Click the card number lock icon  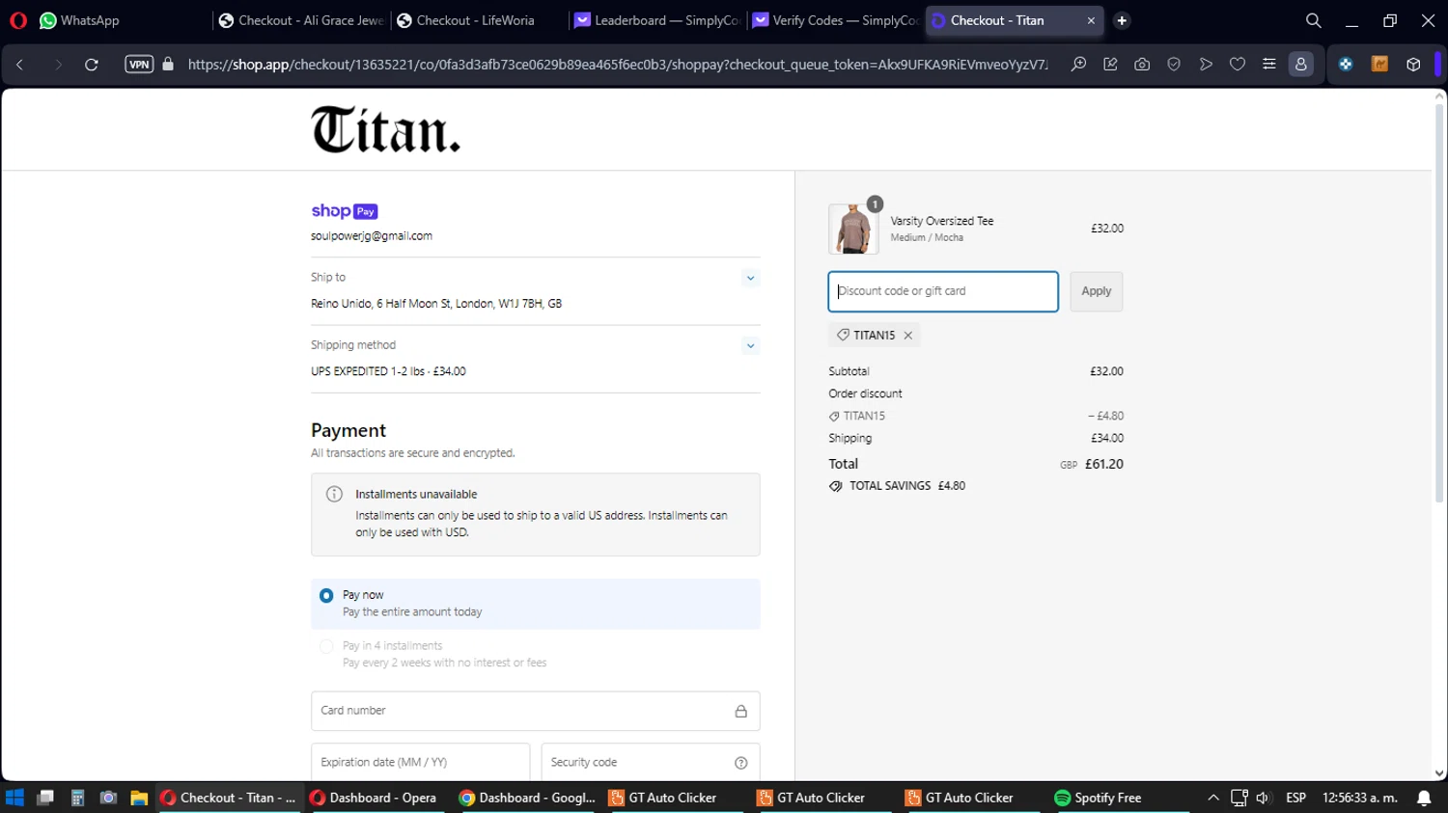click(741, 711)
